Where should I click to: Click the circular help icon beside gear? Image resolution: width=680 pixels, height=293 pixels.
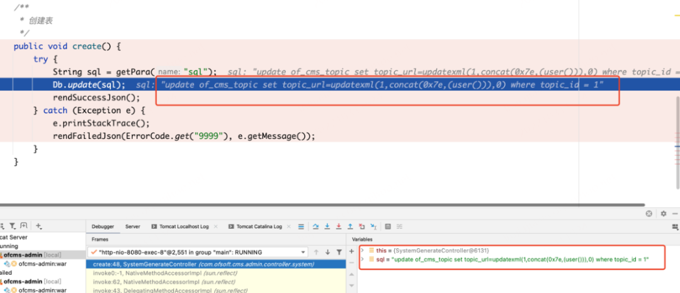pos(649,213)
